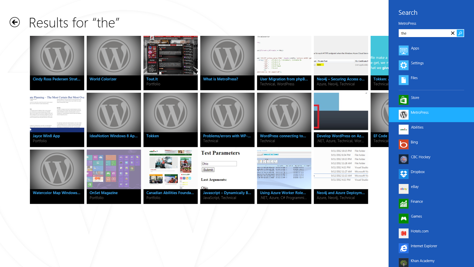Select MetroPress in the app list
The height and width of the screenshot is (267, 474).
[419, 113]
